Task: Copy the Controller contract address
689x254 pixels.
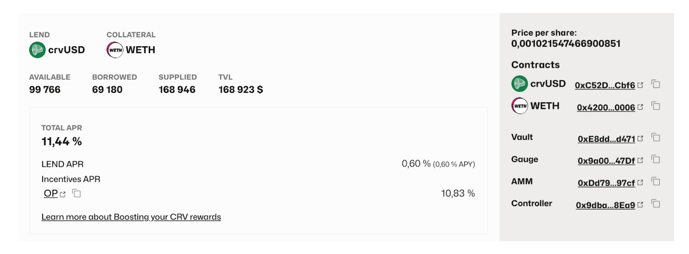Action: pos(656,204)
